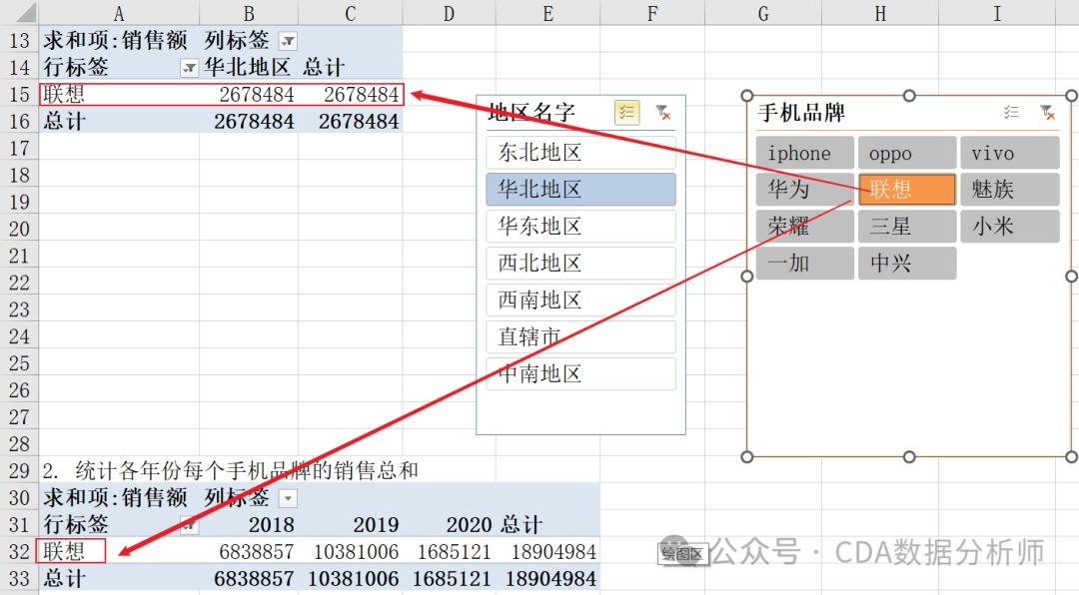Select the 小米 brand button
The height and width of the screenshot is (595, 1079).
(x=1009, y=227)
